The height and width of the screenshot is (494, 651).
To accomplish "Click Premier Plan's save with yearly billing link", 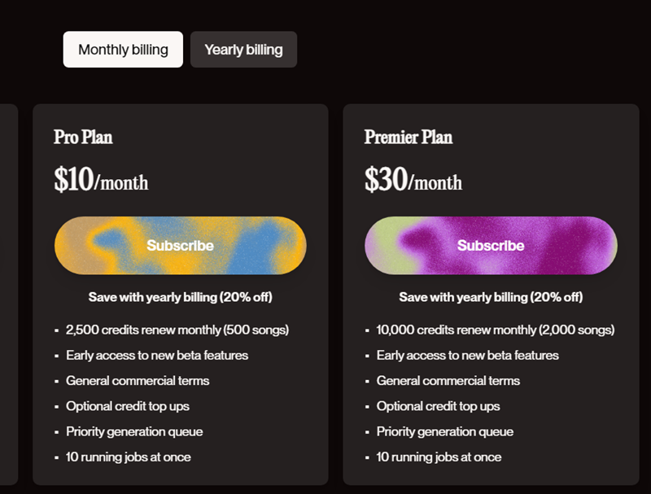I will 491,297.
